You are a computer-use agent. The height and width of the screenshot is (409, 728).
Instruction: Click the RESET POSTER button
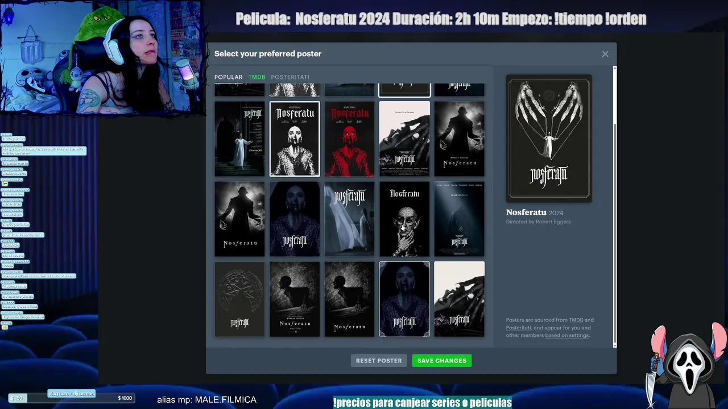coord(379,361)
